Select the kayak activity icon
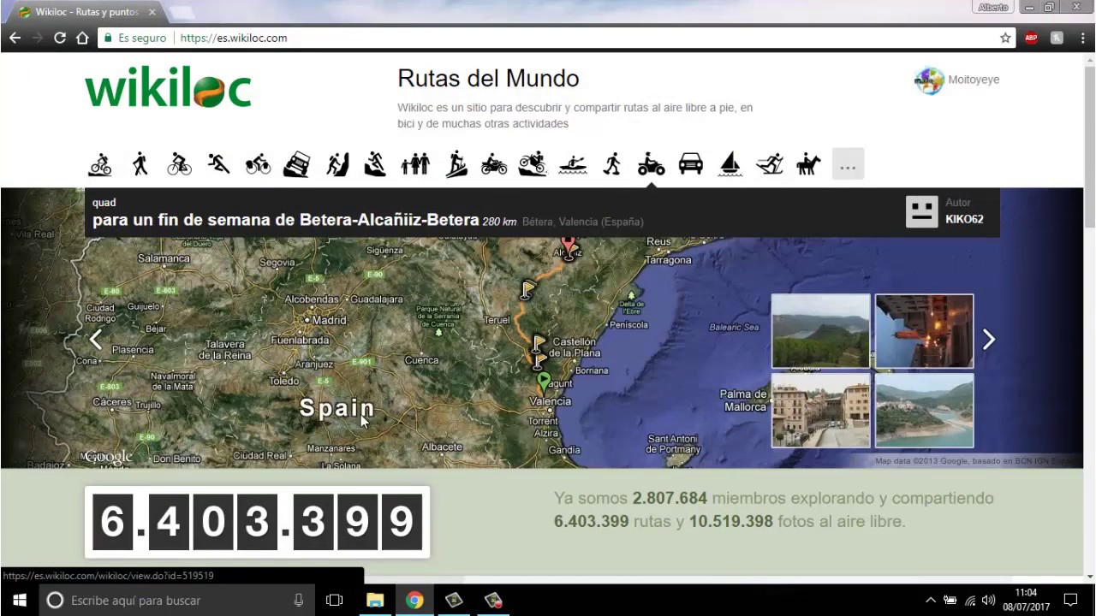The width and height of the screenshot is (1096, 616). [573, 164]
